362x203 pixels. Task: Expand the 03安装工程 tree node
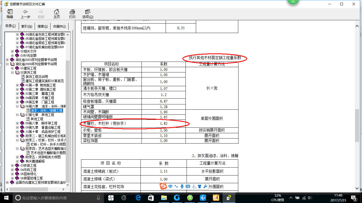(x=12, y=165)
